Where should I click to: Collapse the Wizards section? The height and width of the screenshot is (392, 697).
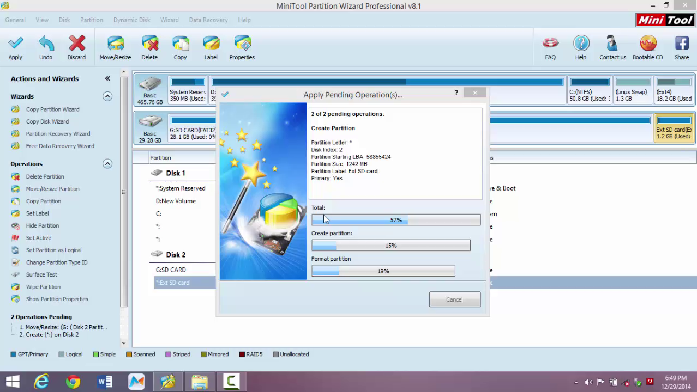pos(107,96)
